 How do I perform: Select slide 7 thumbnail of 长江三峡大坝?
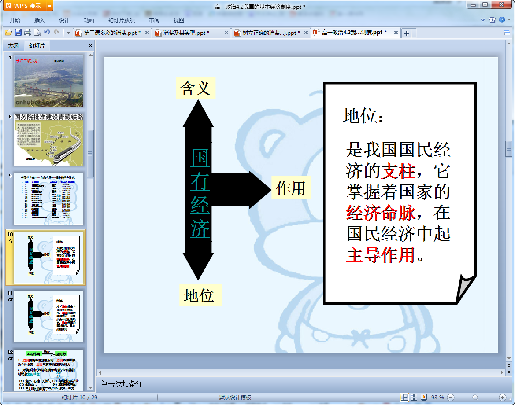48,81
